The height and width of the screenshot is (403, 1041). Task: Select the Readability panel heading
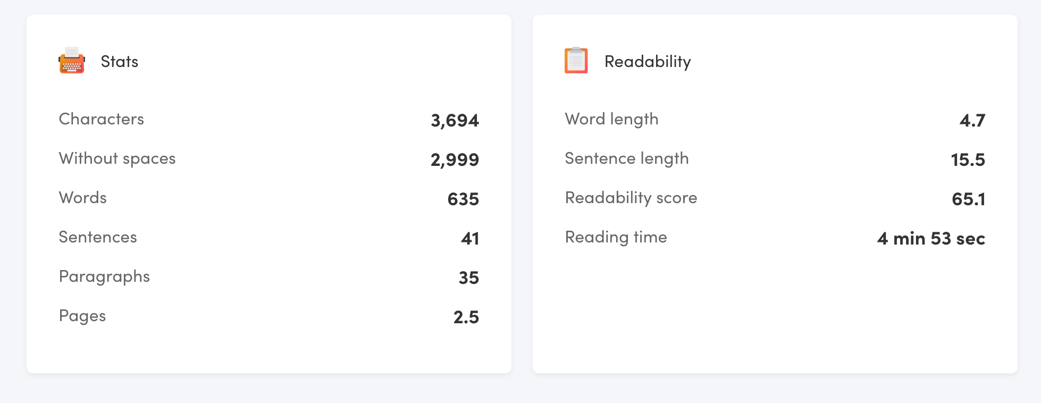click(648, 62)
